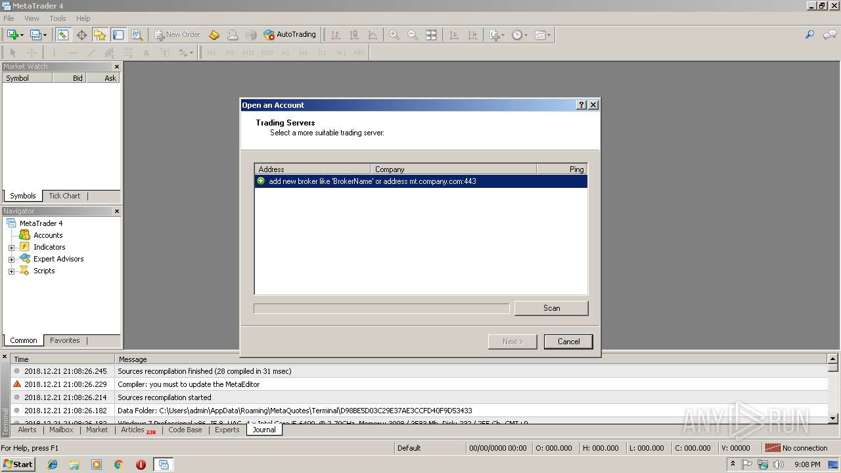Close the Navigator panel
Image resolution: width=841 pixels, height=473 pixels.
click(117, 211)
